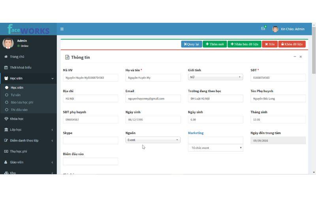Open the Tổ chức event dropdown

coord(215,148)
